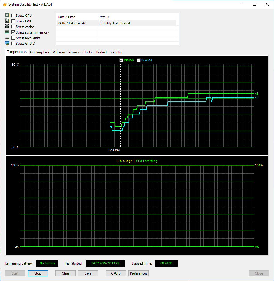
Task: Switch to the Clocks tab
Action: (88, 52)
